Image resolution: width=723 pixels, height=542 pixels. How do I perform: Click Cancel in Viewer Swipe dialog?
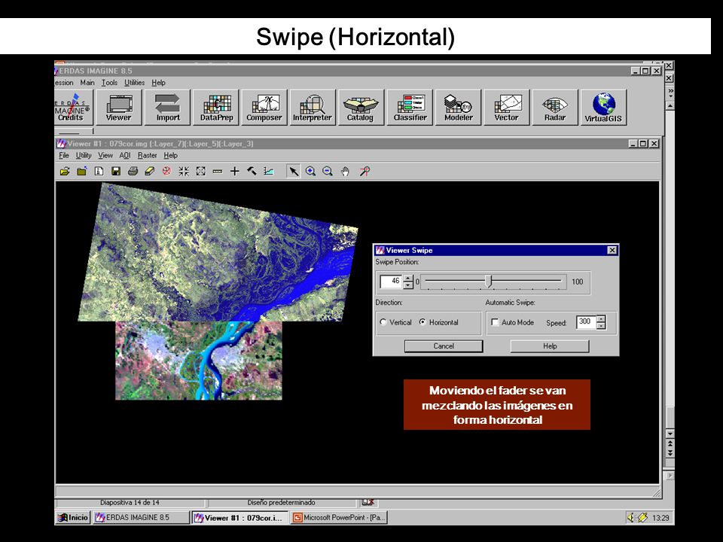click(444, 346)
